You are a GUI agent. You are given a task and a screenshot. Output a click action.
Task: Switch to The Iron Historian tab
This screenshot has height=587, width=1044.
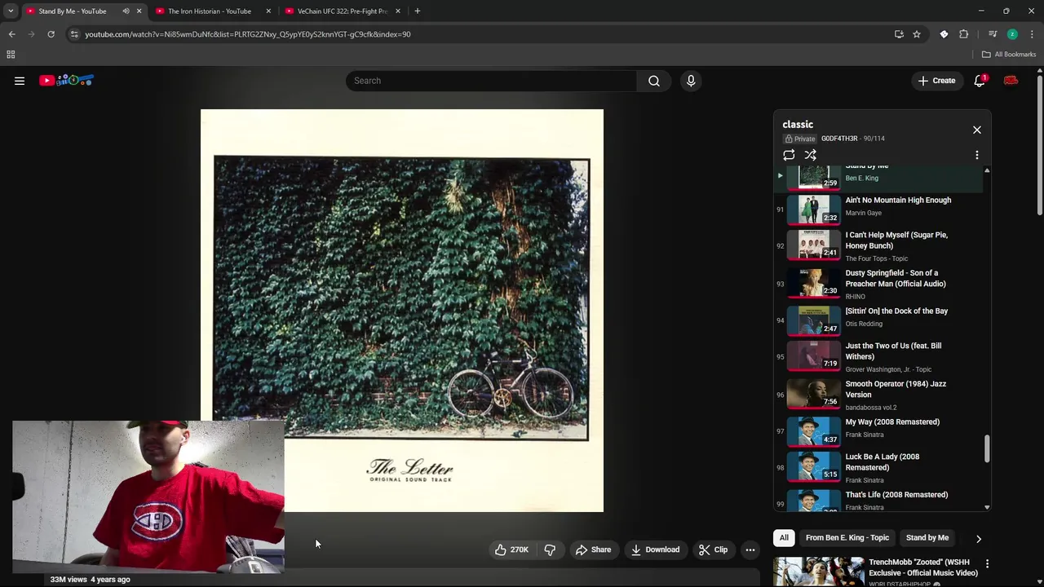click(x=210, y=11)
